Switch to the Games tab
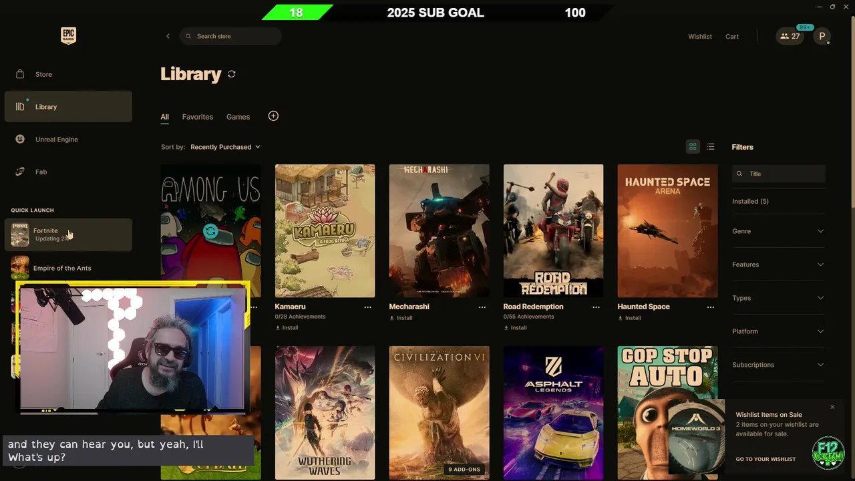The width and height of the screenshot is (855, 481). click(x=238, y=117)
